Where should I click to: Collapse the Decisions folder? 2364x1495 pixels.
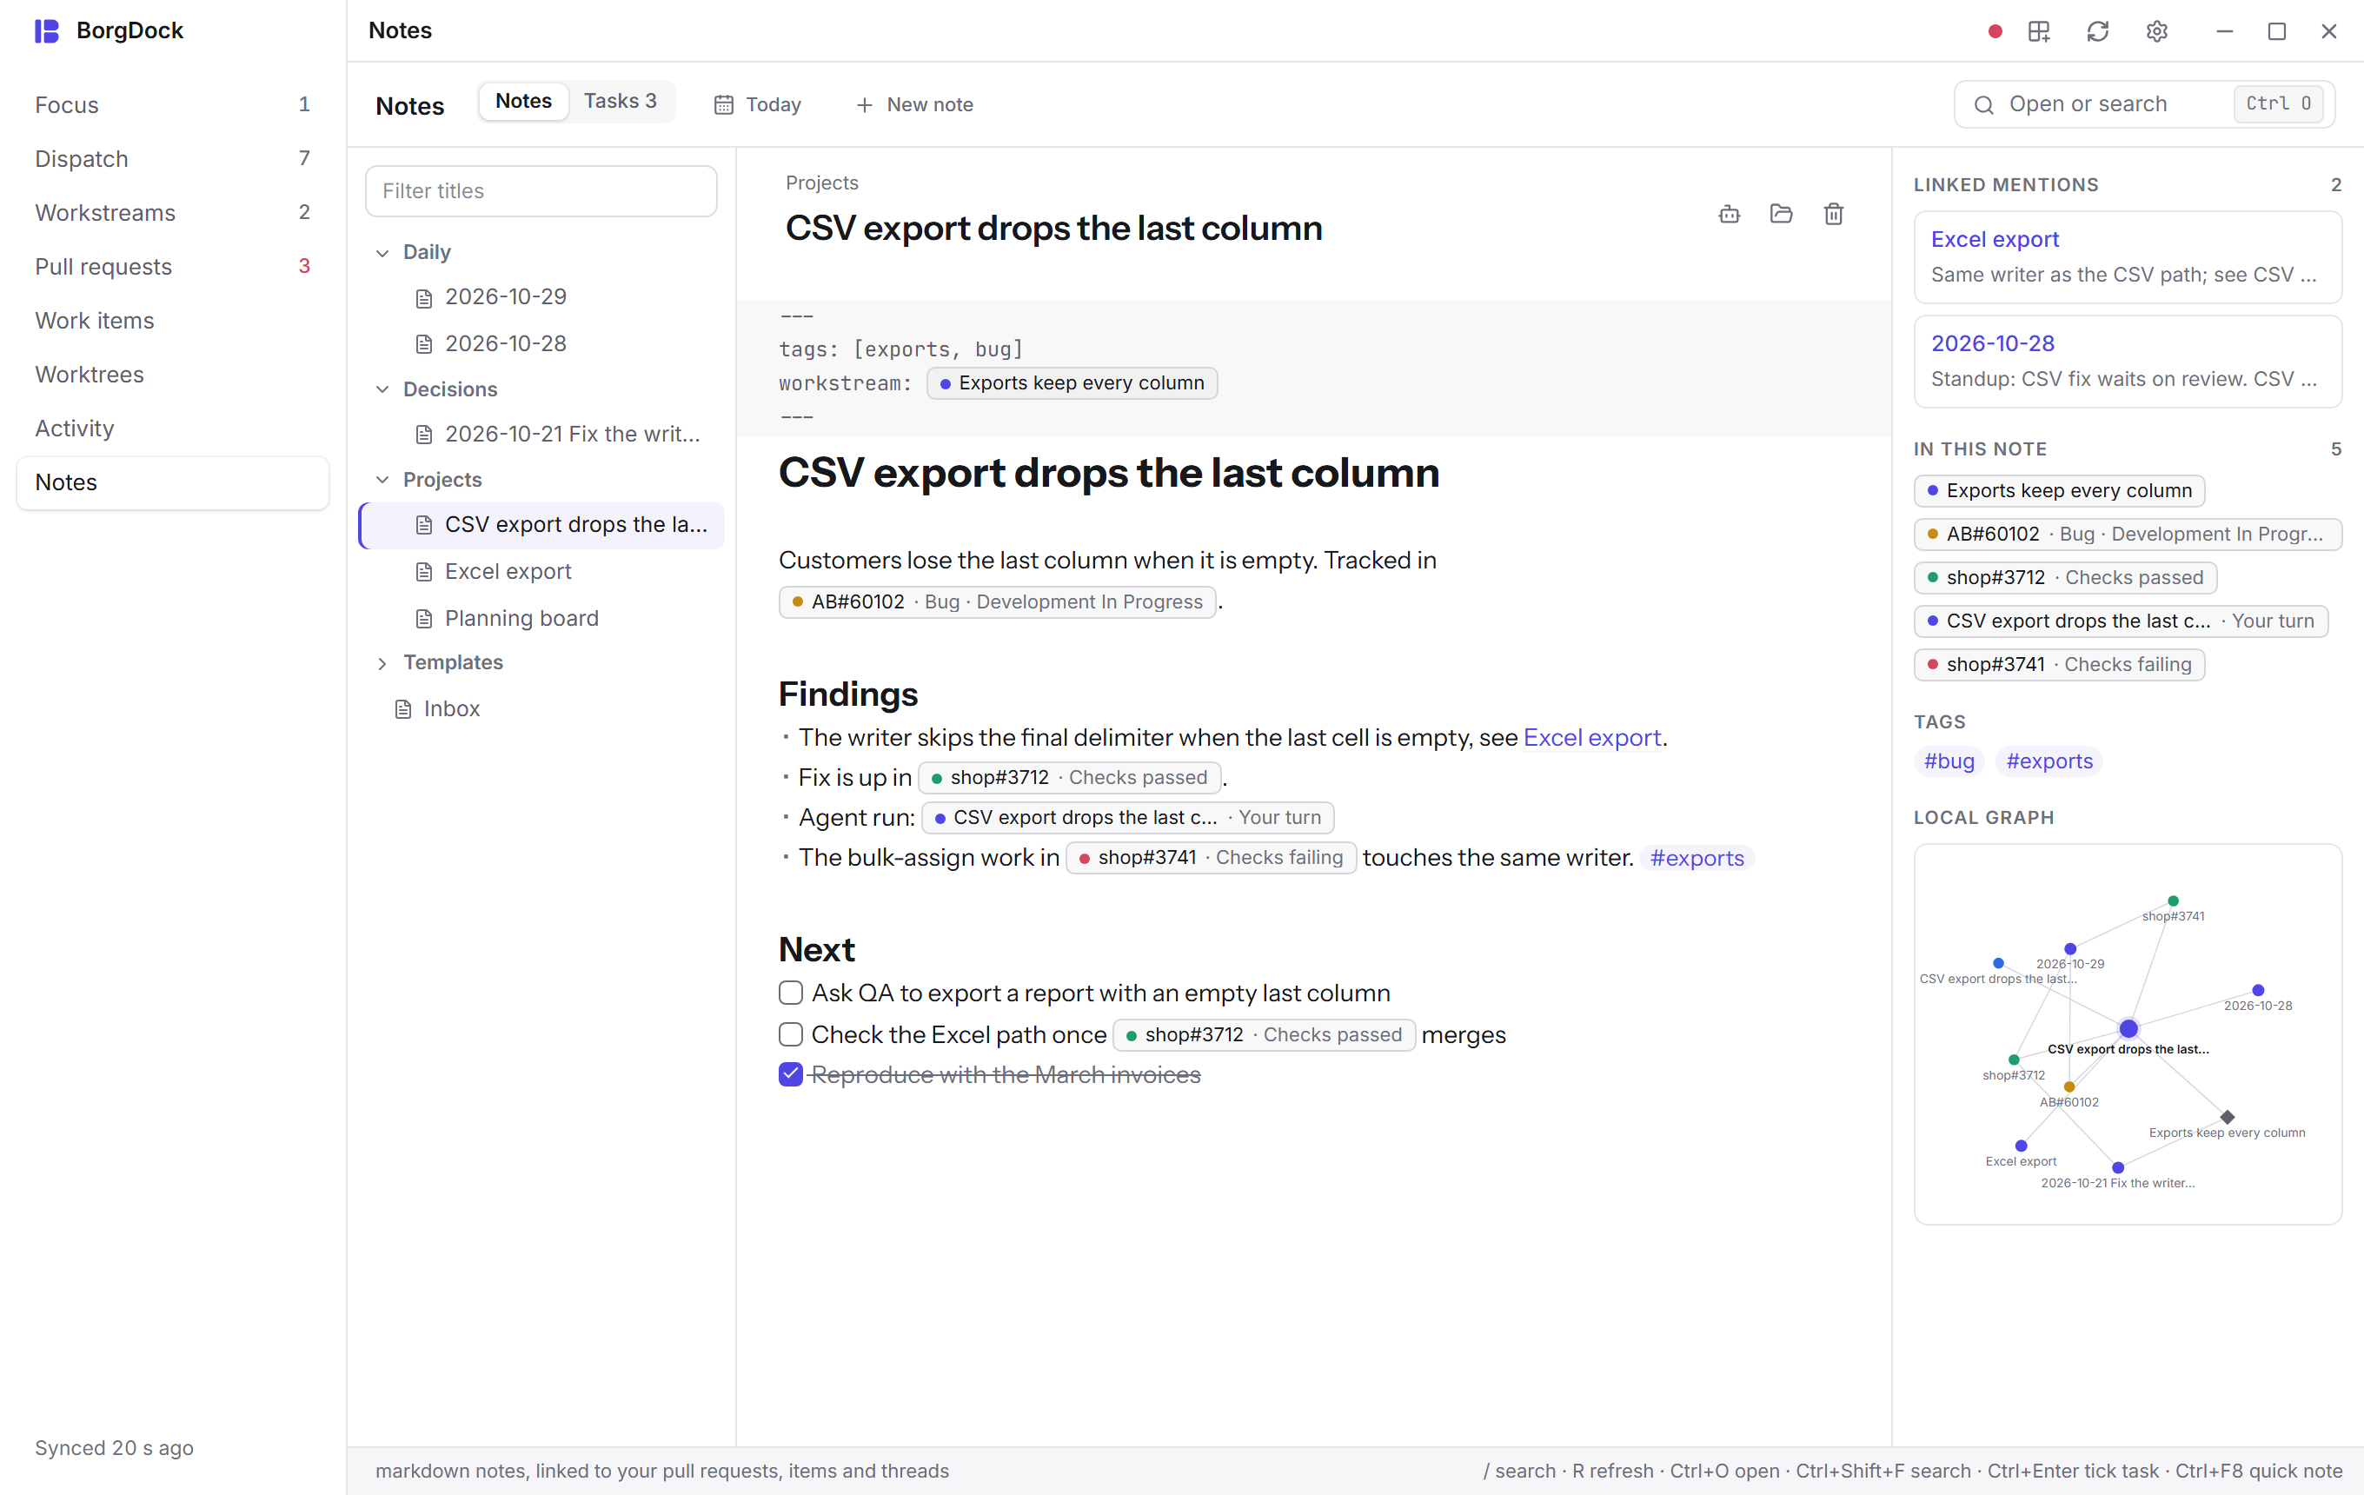tap(383, 389)
